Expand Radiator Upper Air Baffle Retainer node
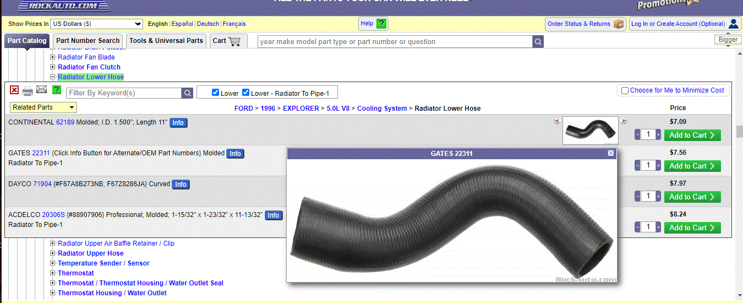Screen dimensions: 743x303 click(53, 244)
